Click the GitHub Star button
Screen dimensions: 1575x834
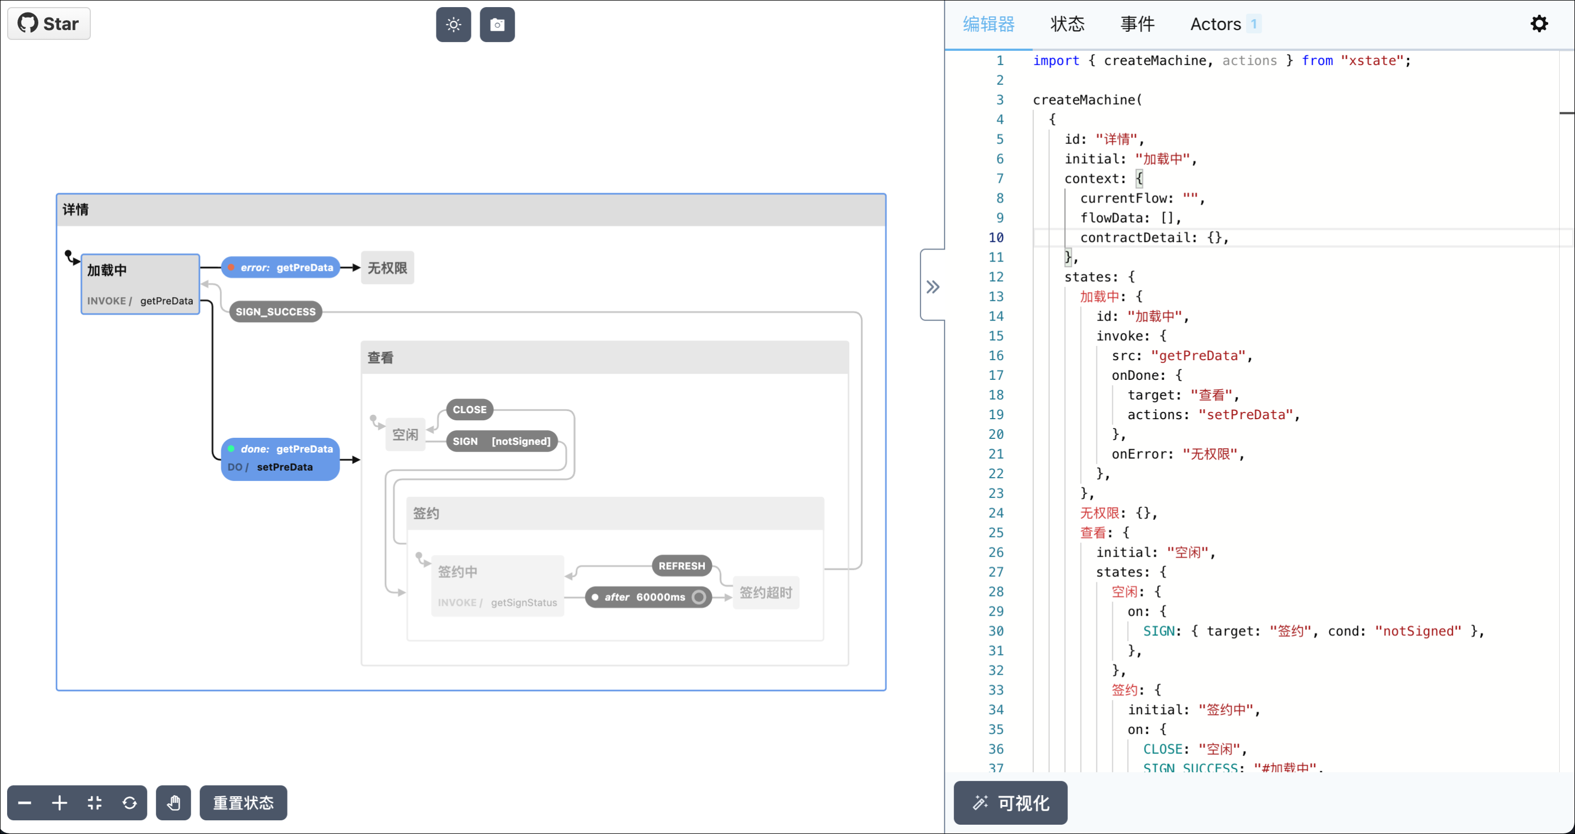[x=49, y=24]
